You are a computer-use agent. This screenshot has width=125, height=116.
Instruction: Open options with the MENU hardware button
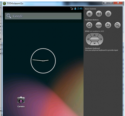(99, 25)
